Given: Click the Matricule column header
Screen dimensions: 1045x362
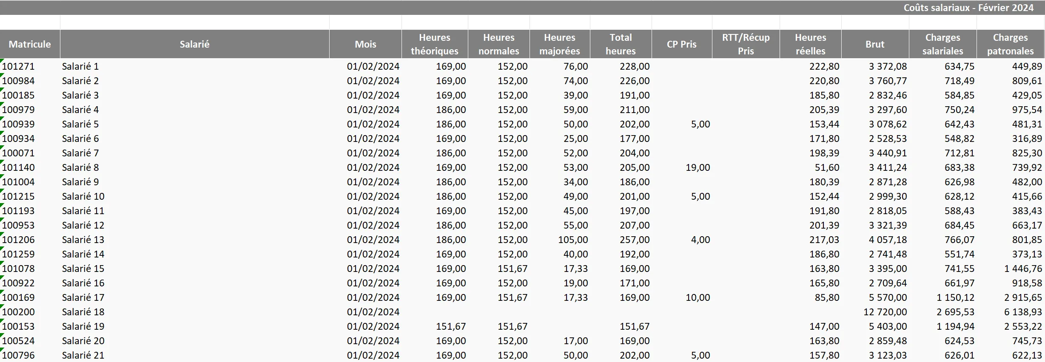Looking at the screenshot, I should point(30,44).
